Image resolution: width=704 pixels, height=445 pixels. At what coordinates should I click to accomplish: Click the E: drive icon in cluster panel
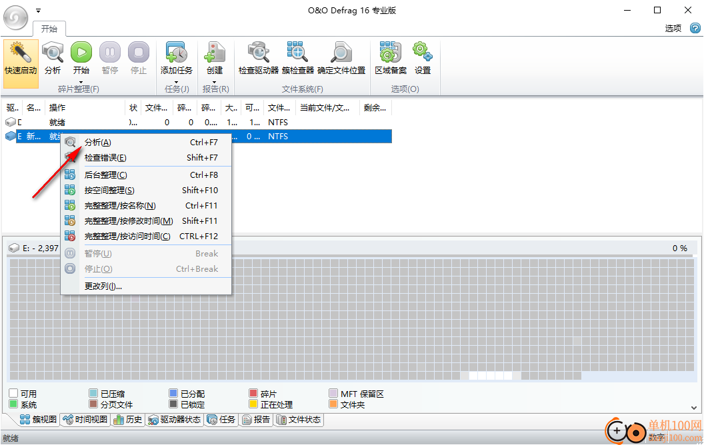coord(15,248)
